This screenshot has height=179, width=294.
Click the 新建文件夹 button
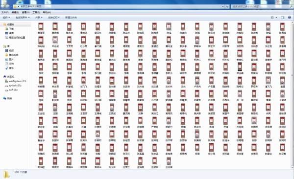(x=71, y=18)
